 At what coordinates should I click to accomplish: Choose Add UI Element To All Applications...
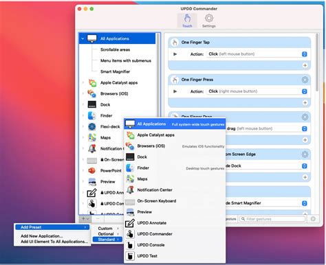coord(54,242)
